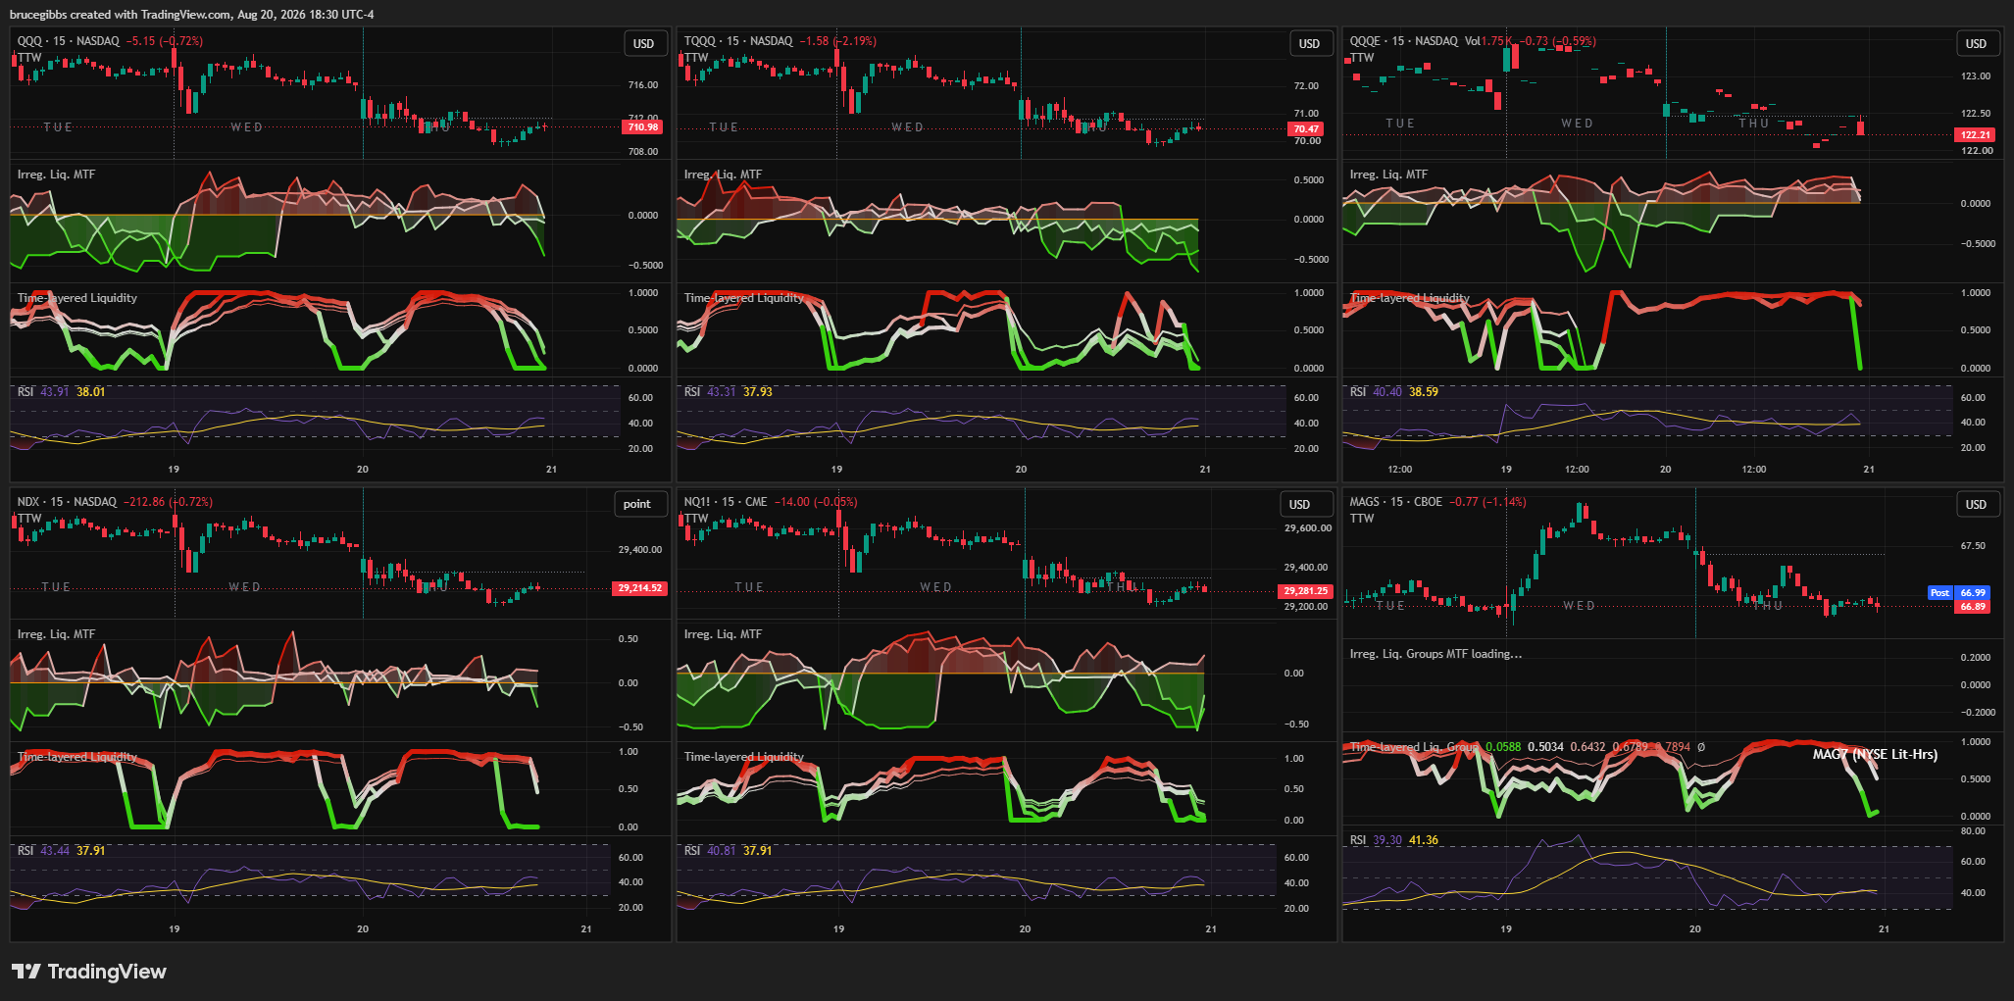
Task: Open the USD currency button on the QQQE chart
Action: [x=1976, y=43]
